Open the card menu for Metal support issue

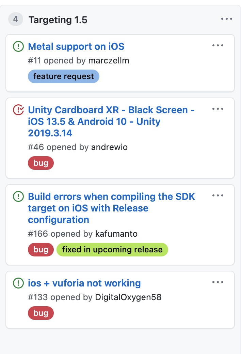(218, 45)
